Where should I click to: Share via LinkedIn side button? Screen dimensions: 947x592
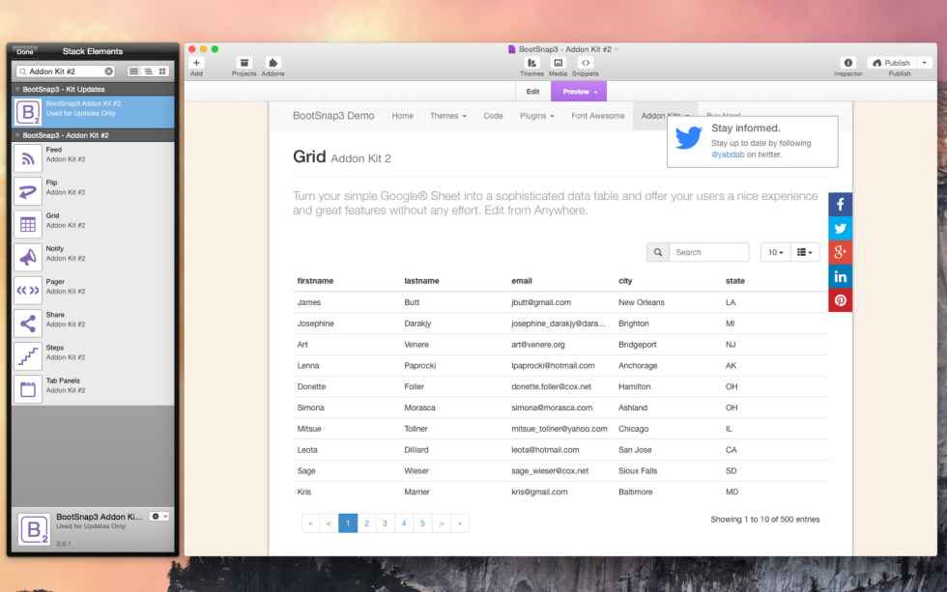click(840, 276)
